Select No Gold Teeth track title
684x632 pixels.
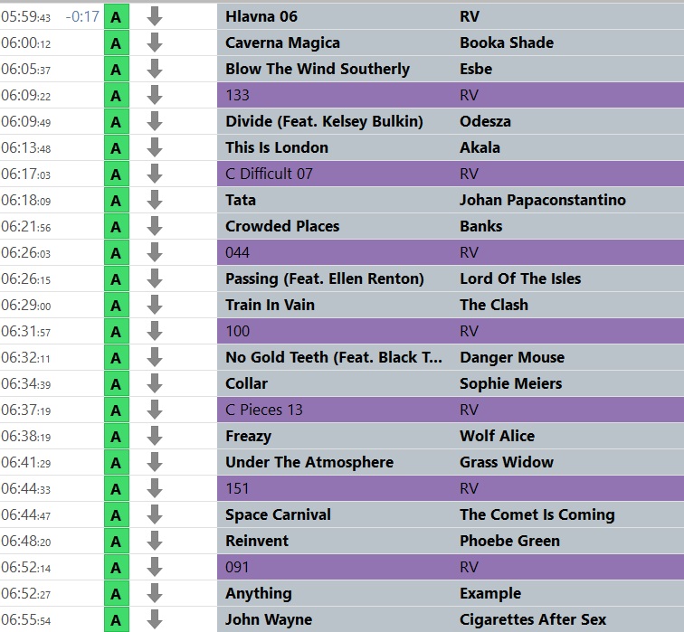334,357
